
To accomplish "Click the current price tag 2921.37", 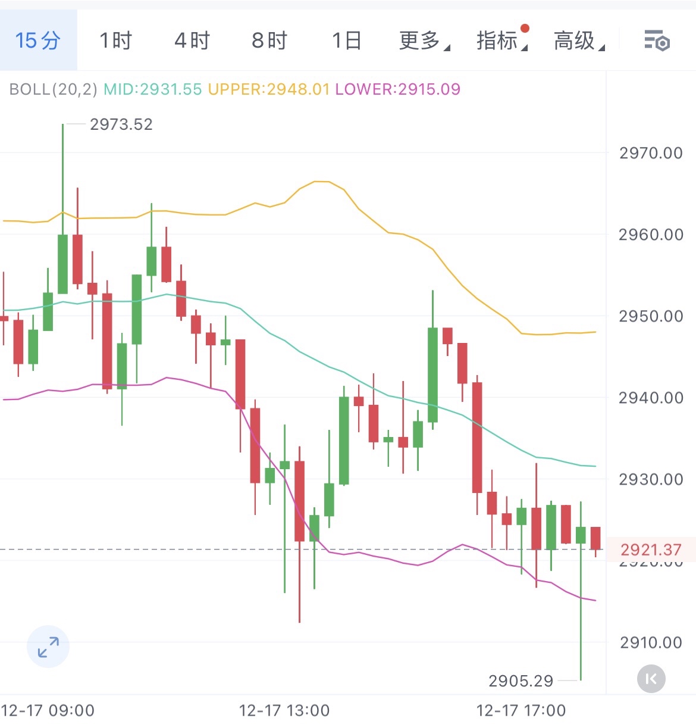I will click(x=651, y=550).
